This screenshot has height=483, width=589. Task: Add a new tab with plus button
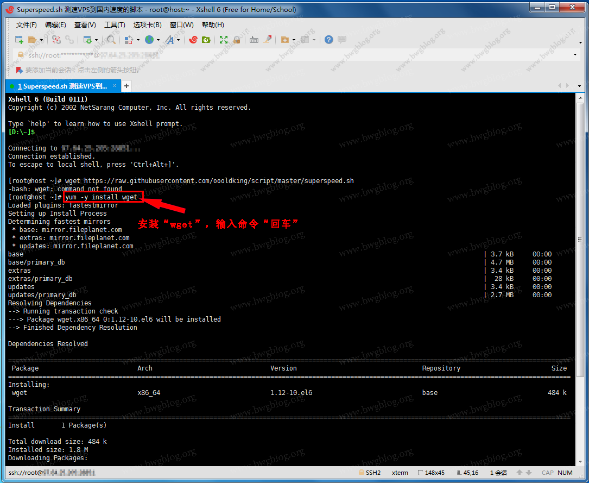(x=126, y=86)
